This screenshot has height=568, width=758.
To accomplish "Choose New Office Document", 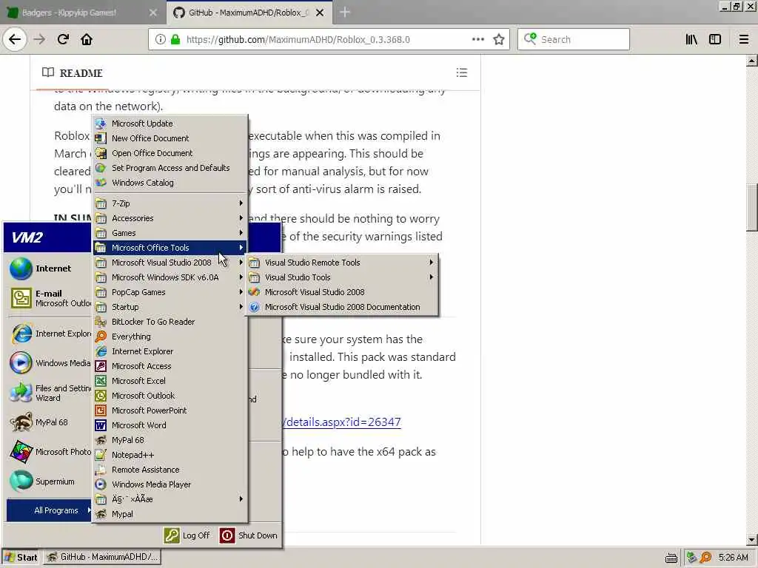I will click(171, 138).
